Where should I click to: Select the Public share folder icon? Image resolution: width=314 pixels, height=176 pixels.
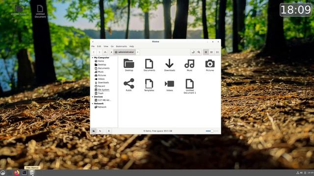click(129, 85)
